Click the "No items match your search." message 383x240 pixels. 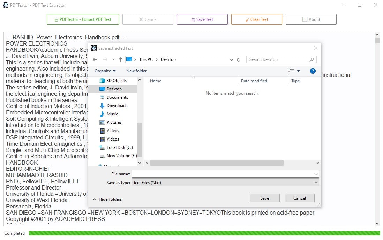click(x=232, y=93)
